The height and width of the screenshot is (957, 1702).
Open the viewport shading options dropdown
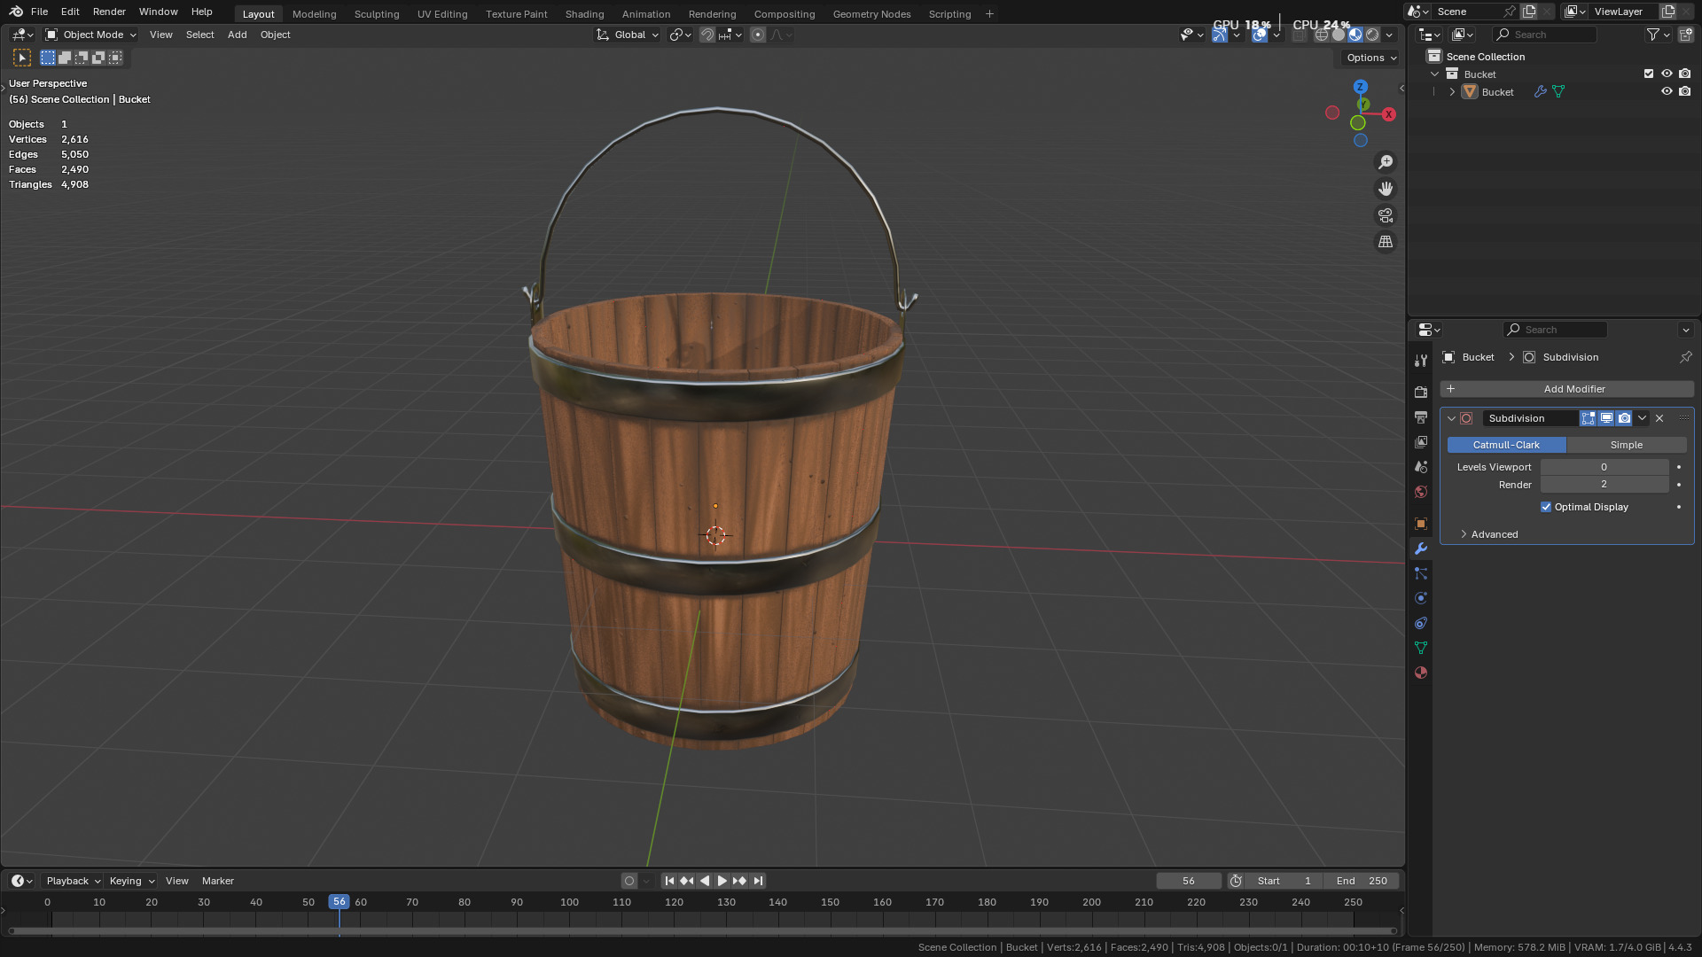pyautogui.click(x=1390, y=35)
